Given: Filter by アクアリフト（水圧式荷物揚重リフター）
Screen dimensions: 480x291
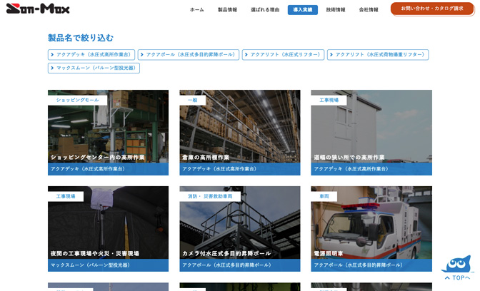Looking at the screenshot, I should 378,55.
